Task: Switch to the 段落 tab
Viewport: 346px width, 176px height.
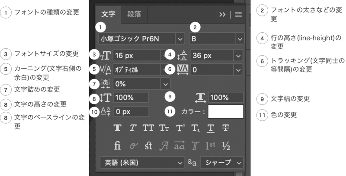Action: (x=134, y=14)
